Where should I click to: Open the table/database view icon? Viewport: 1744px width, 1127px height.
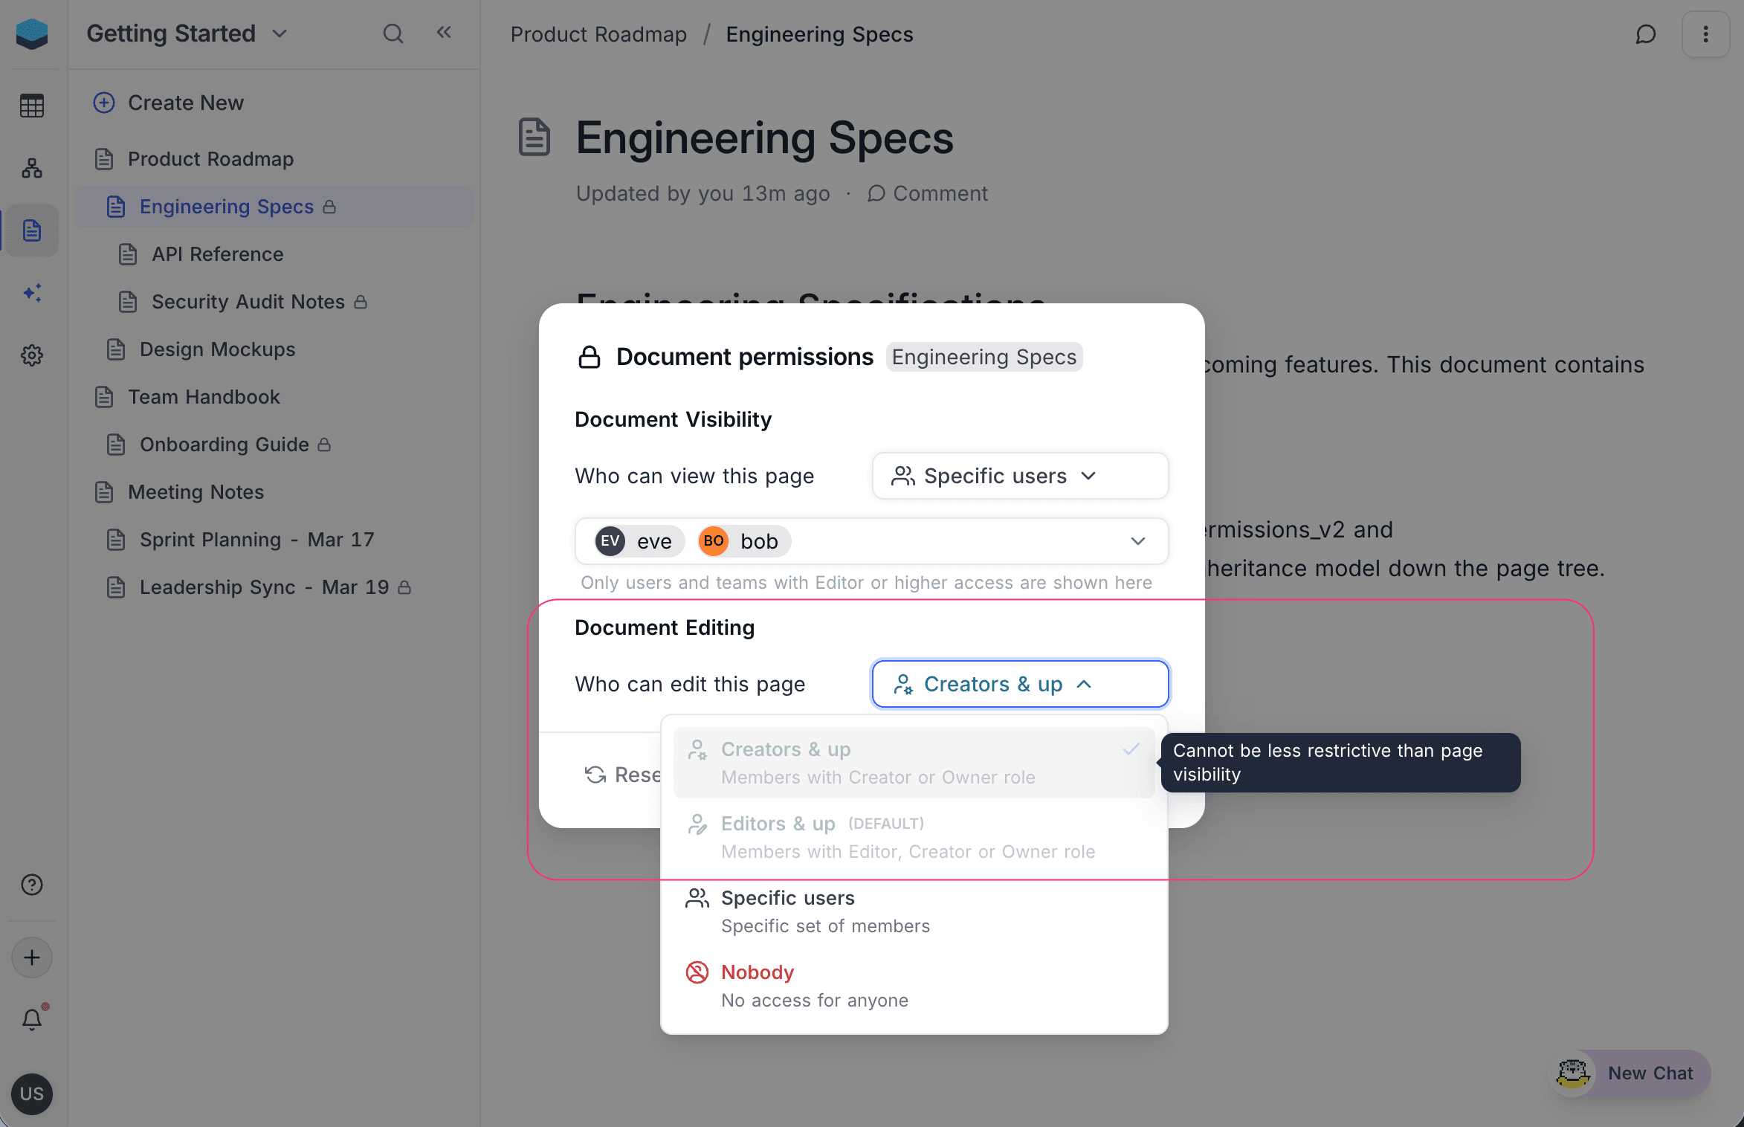tap(31, 105)
